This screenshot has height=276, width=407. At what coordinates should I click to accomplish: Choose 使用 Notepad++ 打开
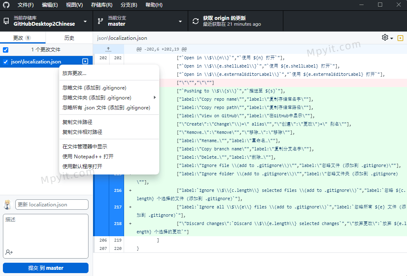[109, 156]
